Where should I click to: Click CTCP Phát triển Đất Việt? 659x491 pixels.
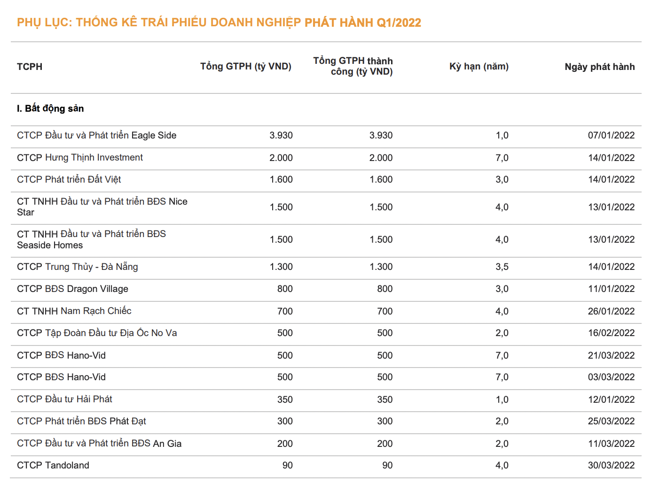click(69, 179)
